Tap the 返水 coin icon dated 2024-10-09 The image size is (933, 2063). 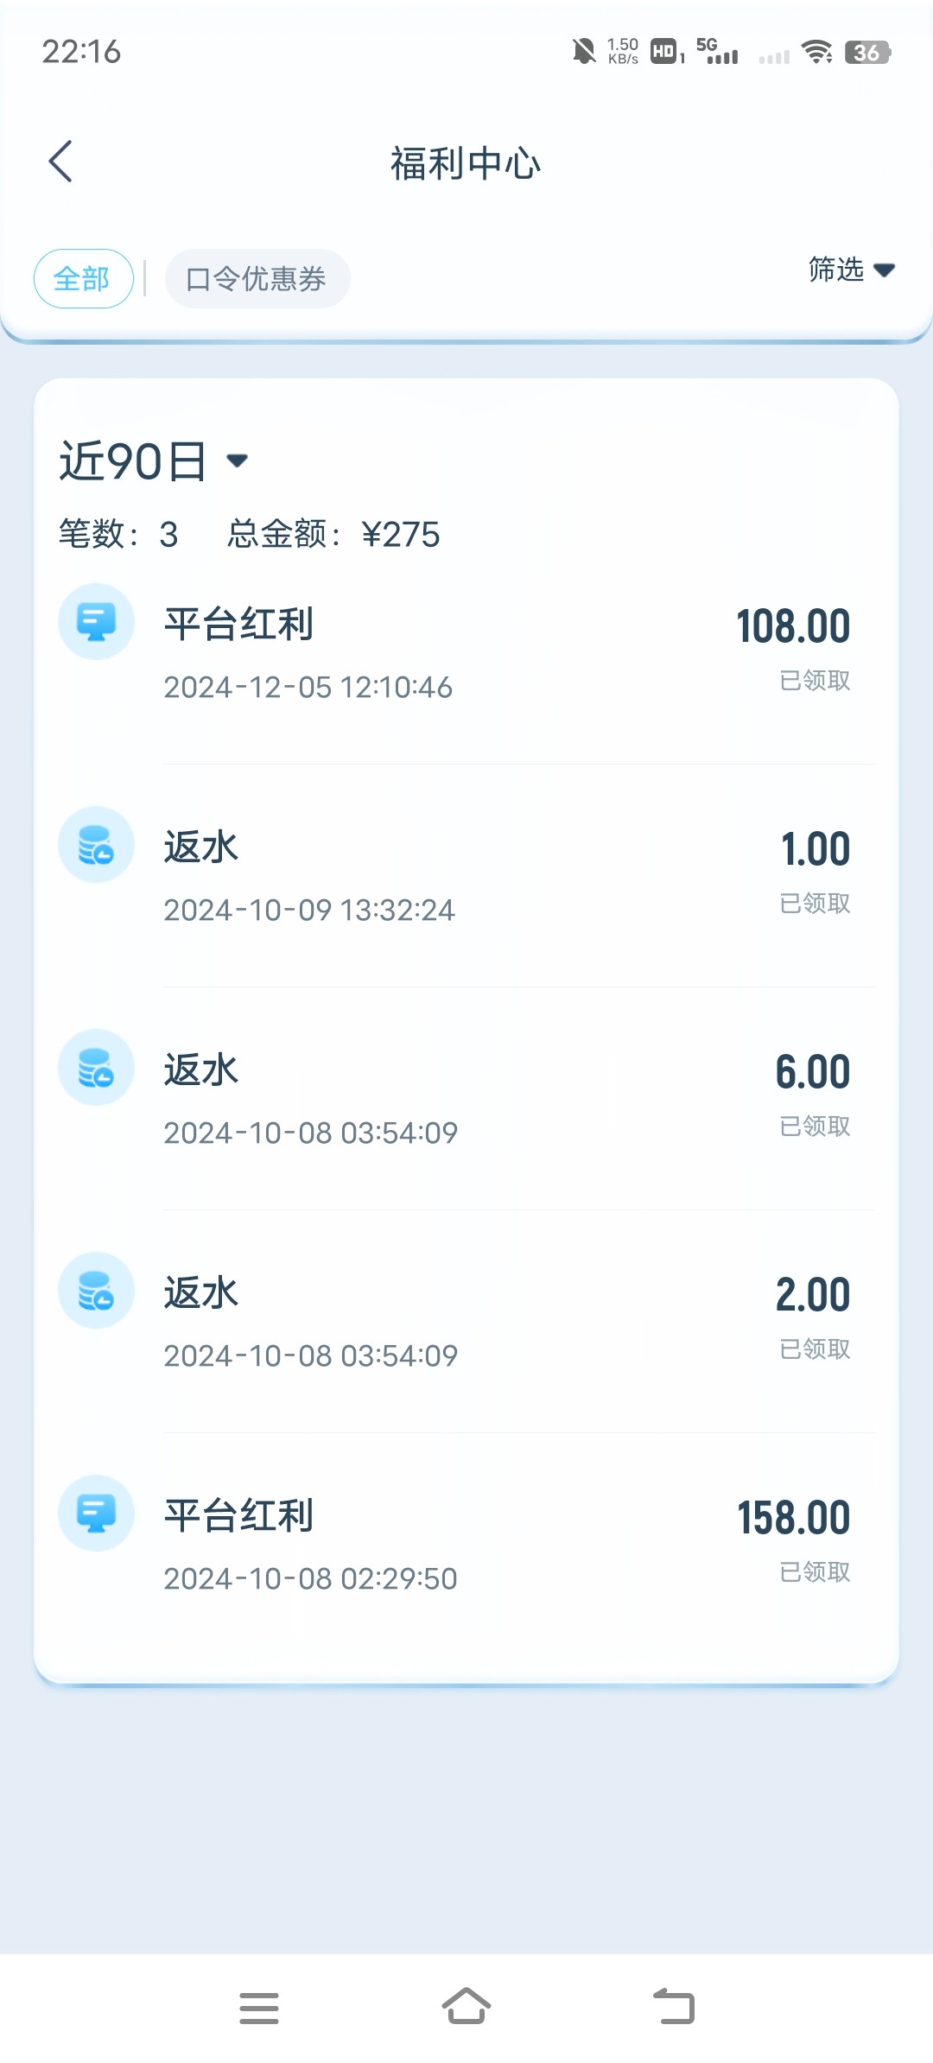96,845
